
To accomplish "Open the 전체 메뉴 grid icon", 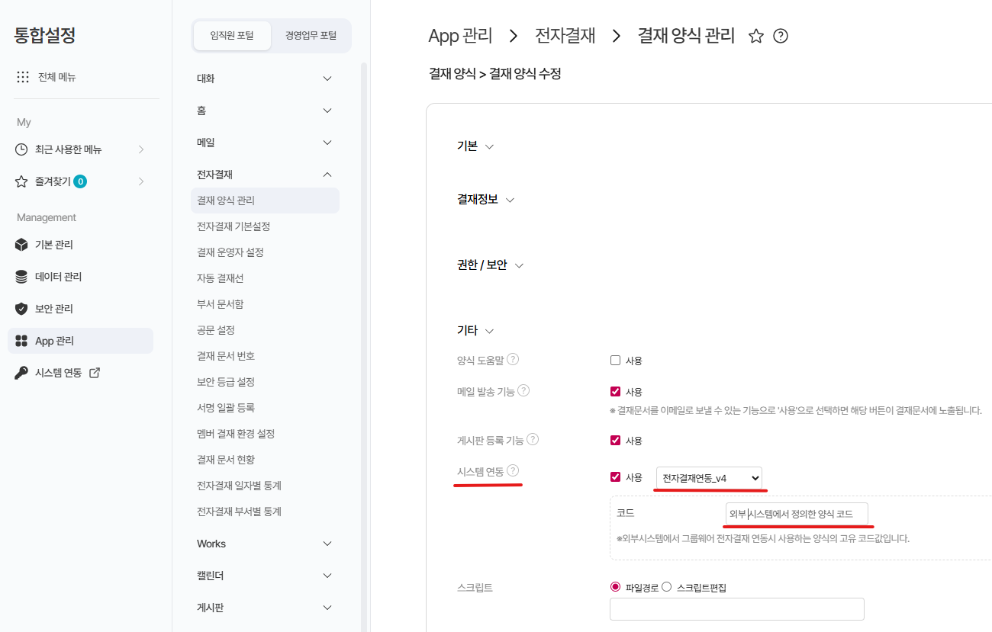I will click(x=23, y=77).
